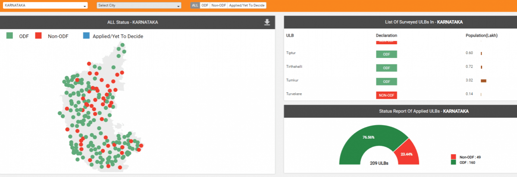Click green ODF : 160 chart legend marker
The image size is (517, 177).
click(x=453, y=162)
